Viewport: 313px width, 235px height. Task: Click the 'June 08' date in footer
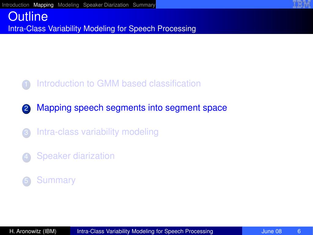(x=271, y=231)
